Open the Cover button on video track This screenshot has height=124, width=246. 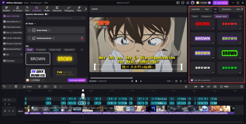21,111
